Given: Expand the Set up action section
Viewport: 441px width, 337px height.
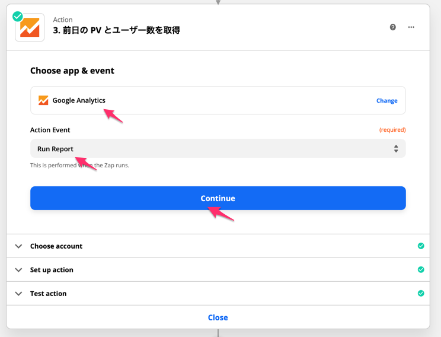Looking at the screenshot, I should pos(218,270).
